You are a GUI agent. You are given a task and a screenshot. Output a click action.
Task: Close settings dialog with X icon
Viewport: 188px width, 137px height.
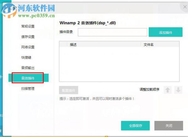(185, 7)
